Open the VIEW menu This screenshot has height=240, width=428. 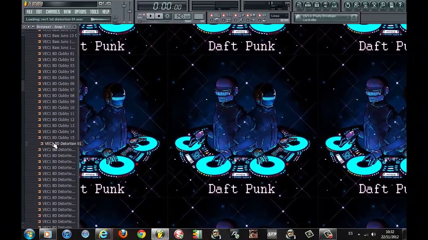67,12
